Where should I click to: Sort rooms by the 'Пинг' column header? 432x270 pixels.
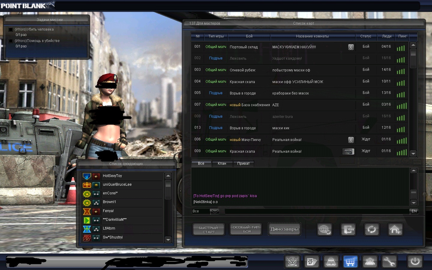pyautogui.click(x=402, y=36)
